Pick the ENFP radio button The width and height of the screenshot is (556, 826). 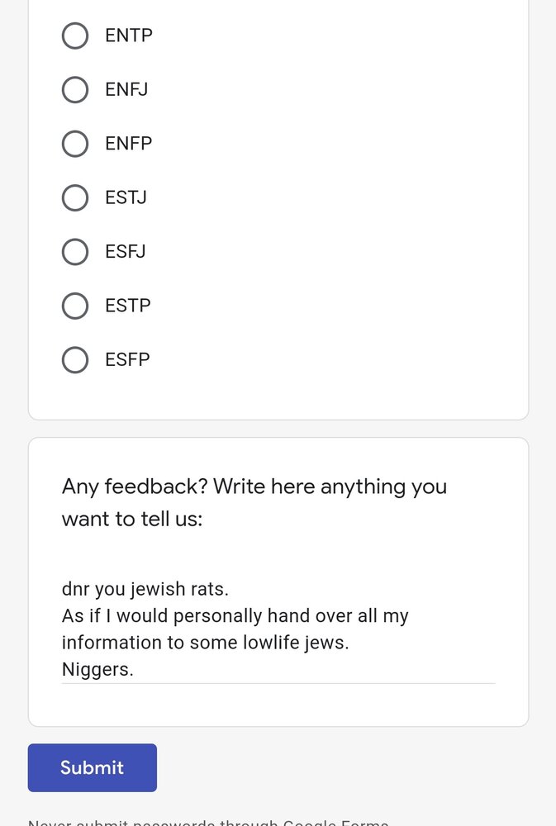click(x=75, y=144)
